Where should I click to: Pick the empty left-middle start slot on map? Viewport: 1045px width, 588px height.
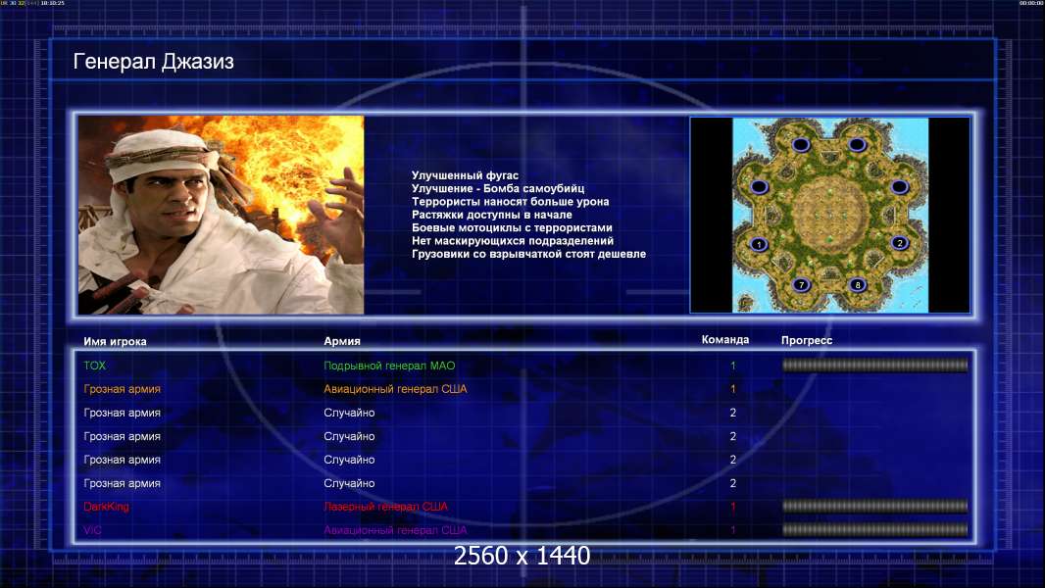[759, 186]
